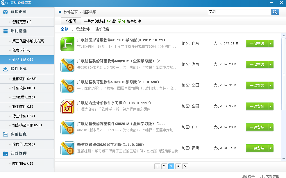
Task: Expand install options arrow for GCL2013学习版
Action: coord(271,44)
